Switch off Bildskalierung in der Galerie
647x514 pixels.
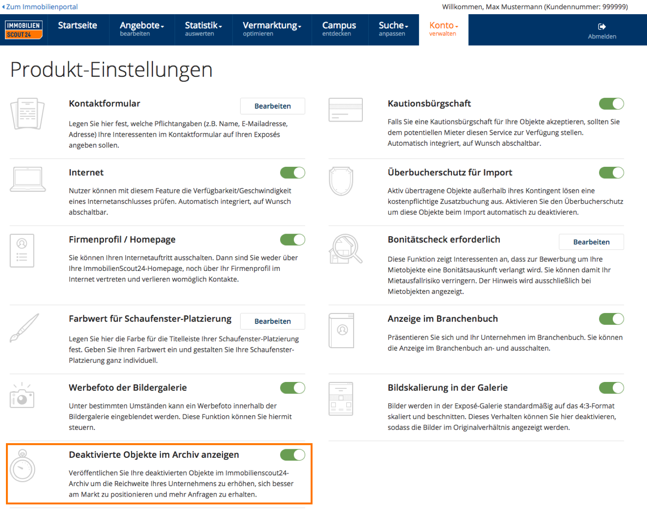tap(611, 388)
